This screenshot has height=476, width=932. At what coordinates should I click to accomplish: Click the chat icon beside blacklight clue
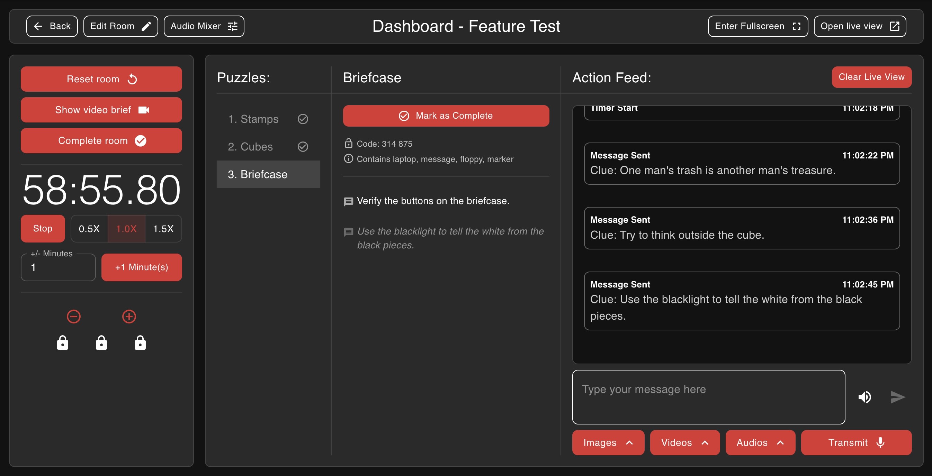[348, 232]
